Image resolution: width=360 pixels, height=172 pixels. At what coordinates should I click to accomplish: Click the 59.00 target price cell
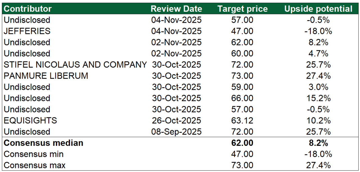[242, 87]
